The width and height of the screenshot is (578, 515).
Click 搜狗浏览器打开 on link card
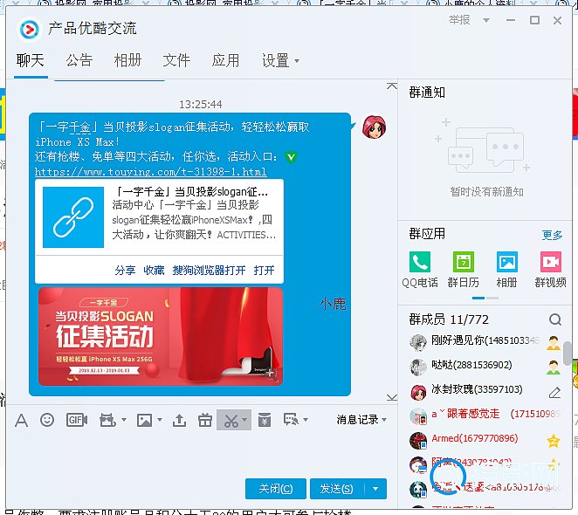pyautogui.click(x=209, y=271)
